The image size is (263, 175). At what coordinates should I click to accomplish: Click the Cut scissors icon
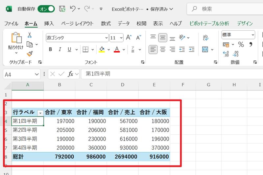tap(30, 35)
